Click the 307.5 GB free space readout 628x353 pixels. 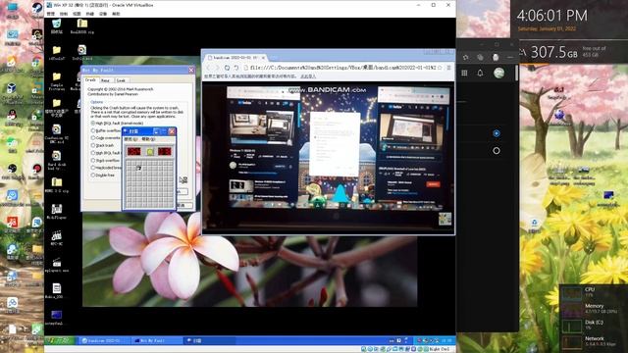coord(553,52)
